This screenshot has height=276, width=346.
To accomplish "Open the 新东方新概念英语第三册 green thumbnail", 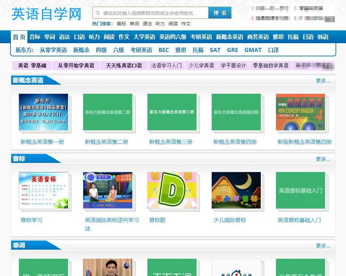I will (172, 112).
